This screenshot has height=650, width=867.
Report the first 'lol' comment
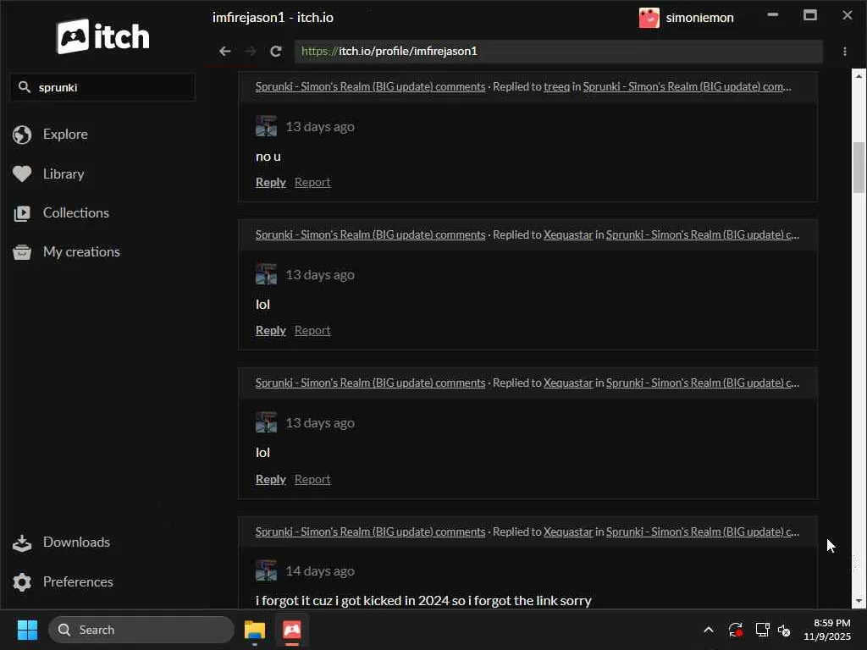(x=312, y=330)
